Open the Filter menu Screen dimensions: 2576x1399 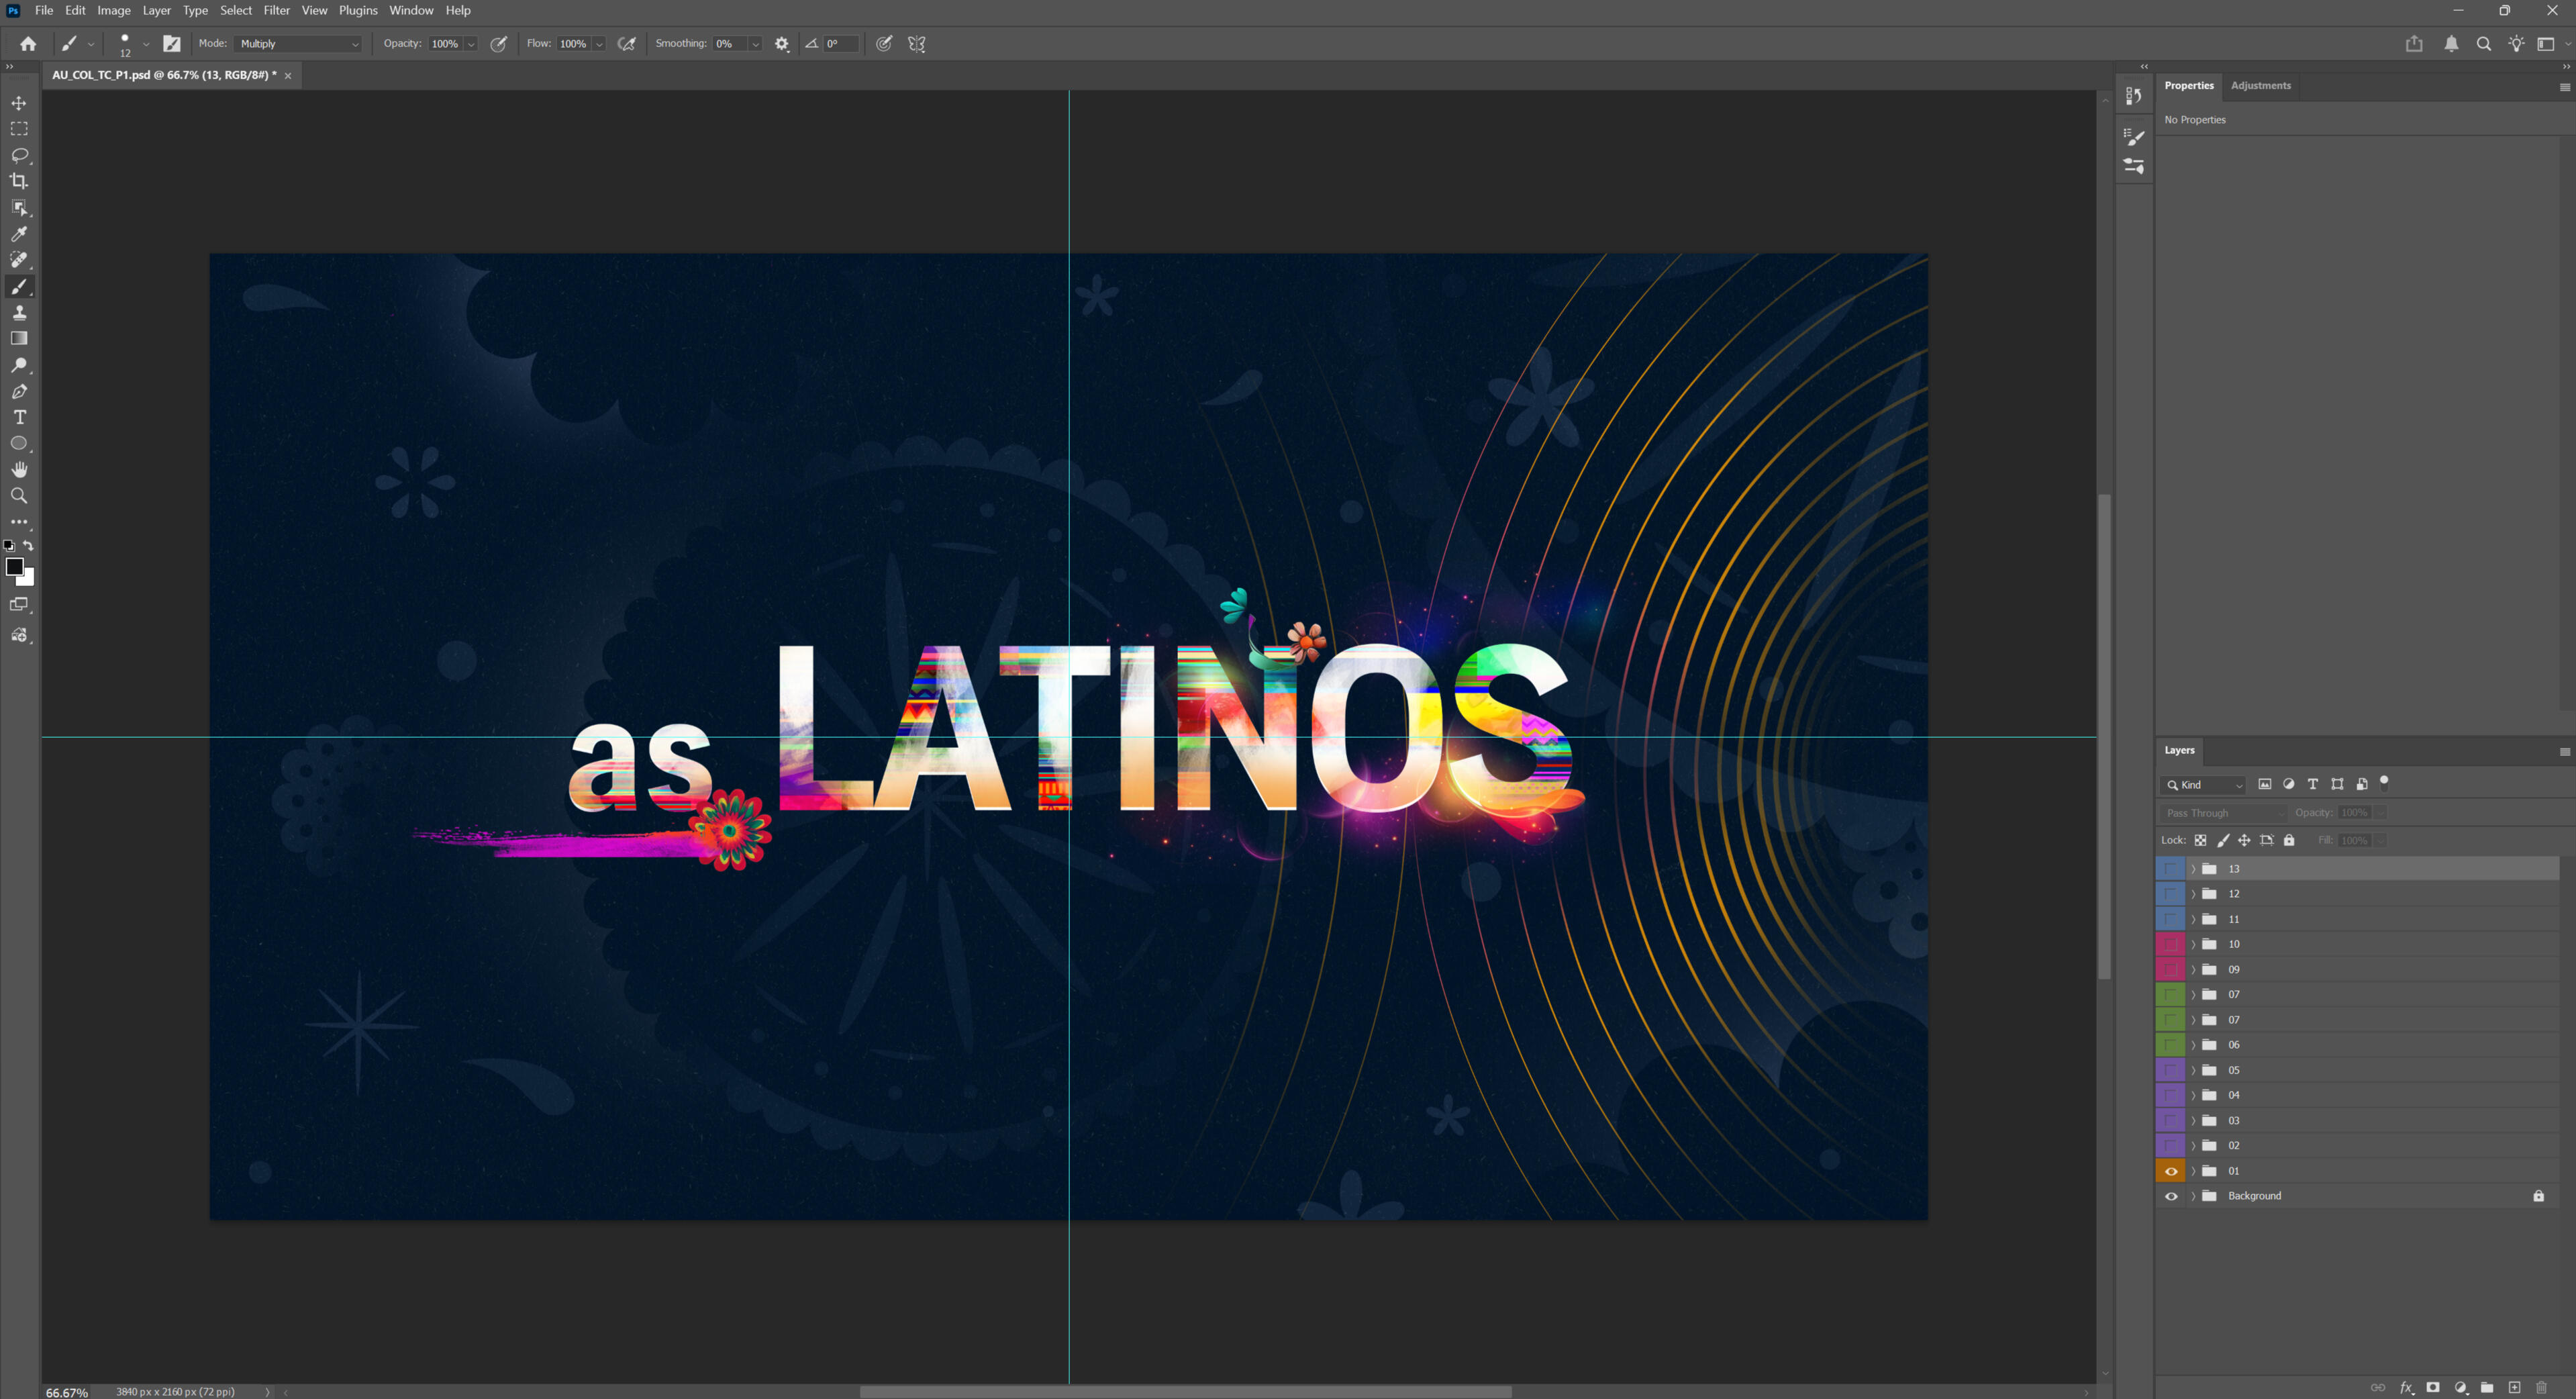click(276, 10)
